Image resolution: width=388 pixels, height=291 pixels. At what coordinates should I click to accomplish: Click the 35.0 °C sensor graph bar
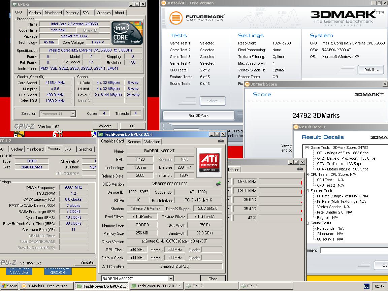(x=281, y=199)
